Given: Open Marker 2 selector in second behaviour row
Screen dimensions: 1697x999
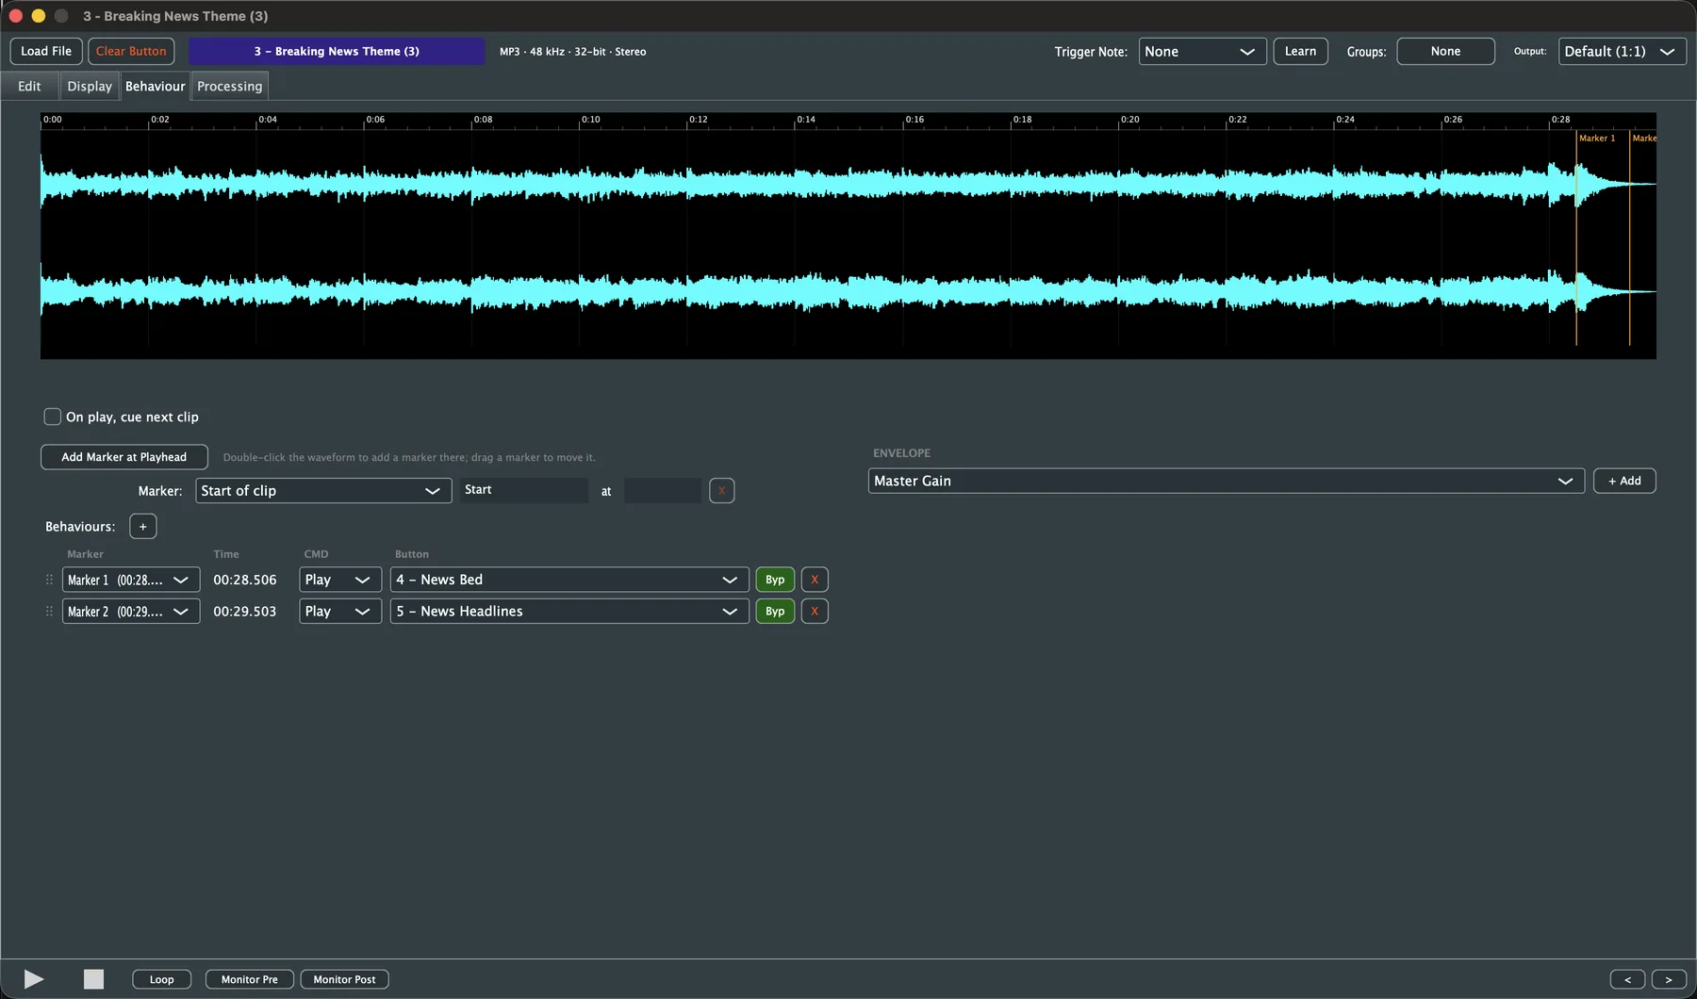Looking at the screenshot, I should point(131,612).
